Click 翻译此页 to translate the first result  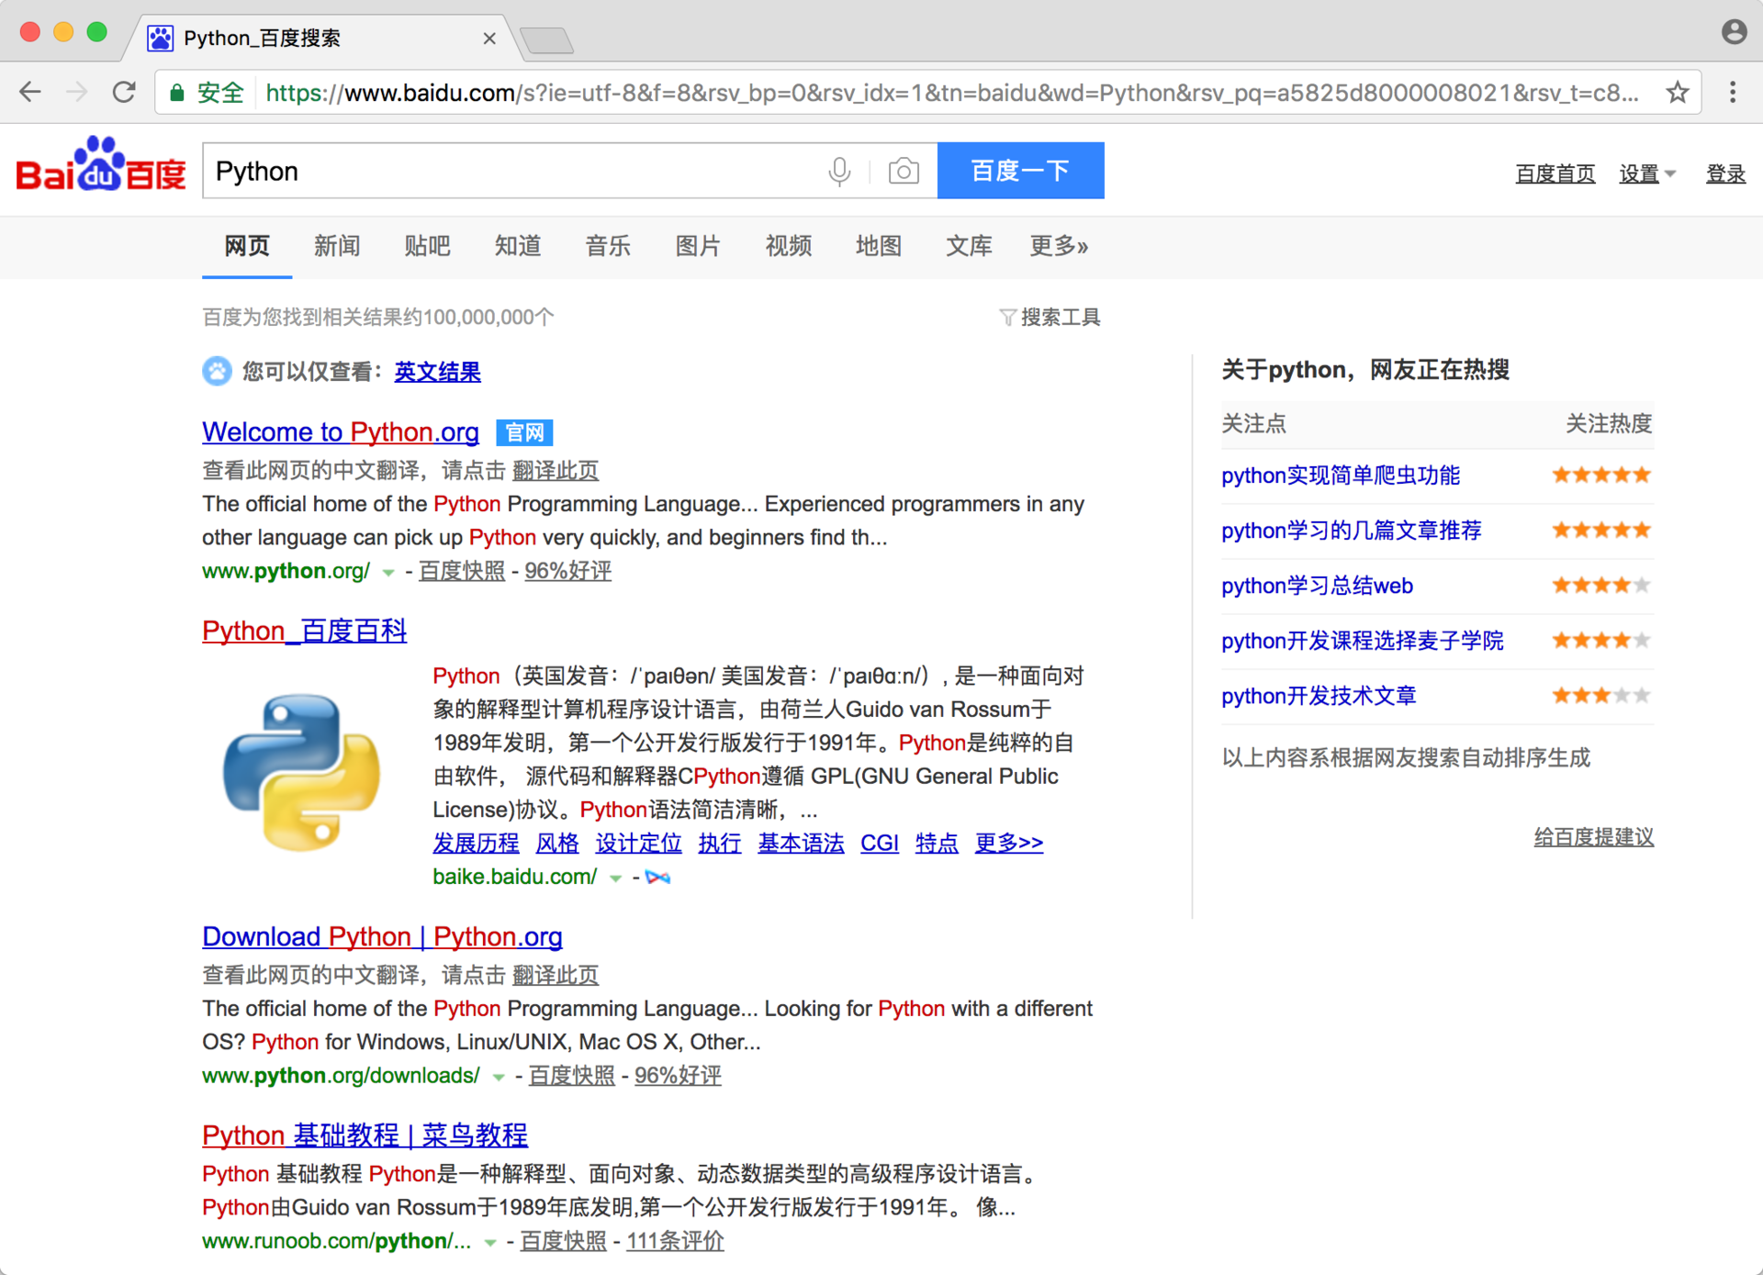click(556, 470)
